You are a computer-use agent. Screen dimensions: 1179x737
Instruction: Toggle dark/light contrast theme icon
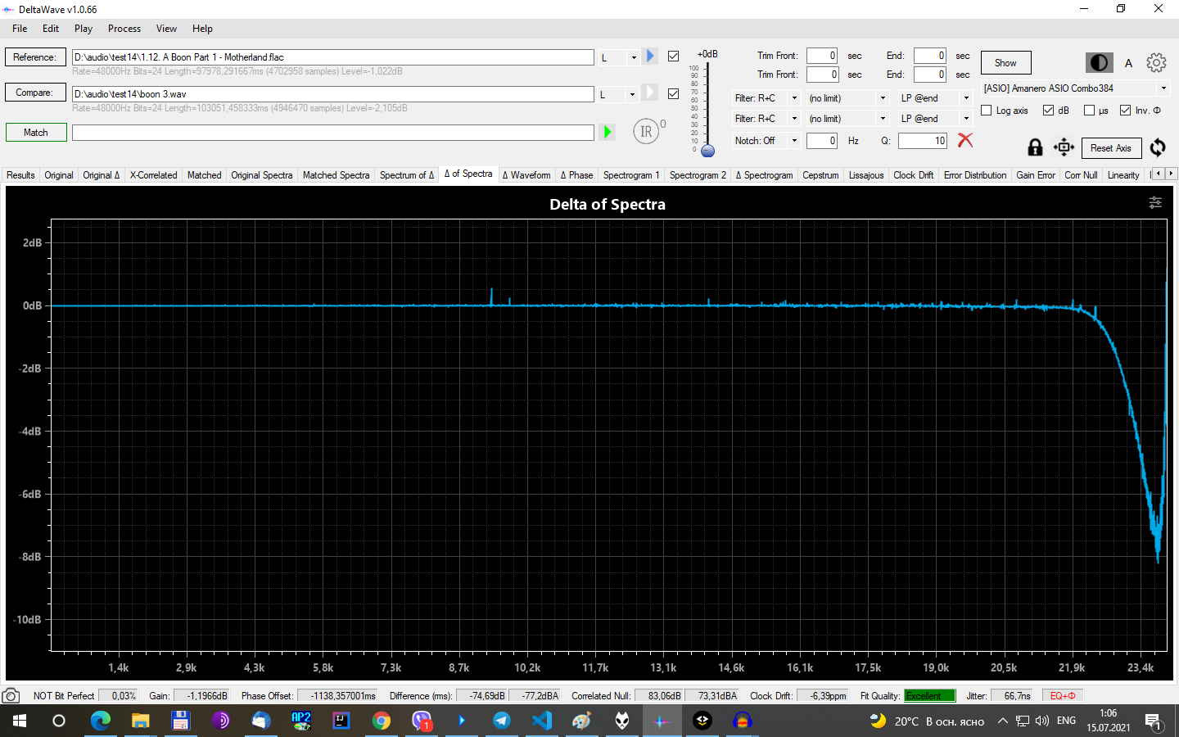pos(1099,63)
